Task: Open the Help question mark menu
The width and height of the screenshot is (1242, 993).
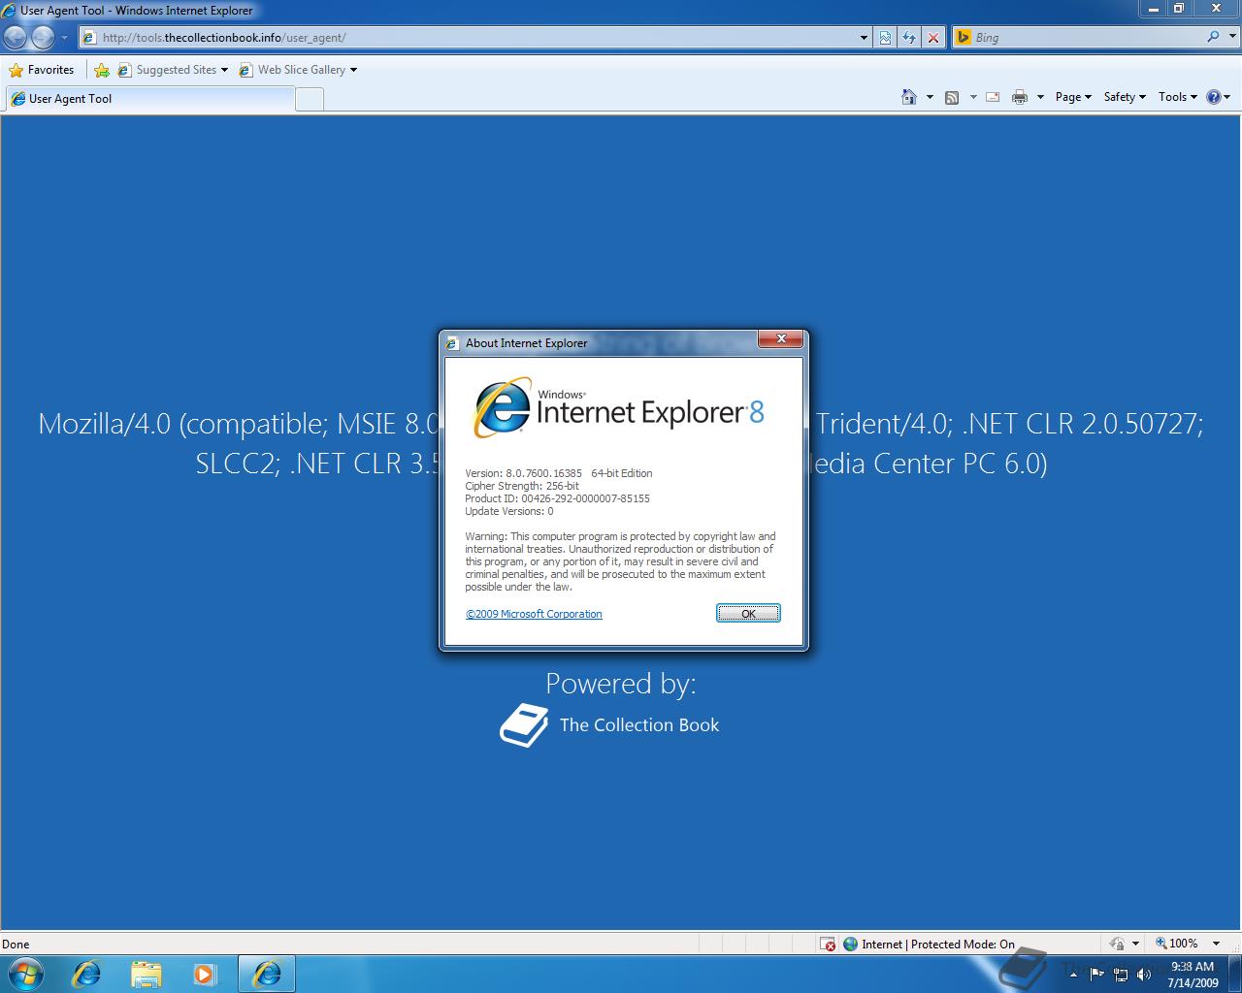Action: pos(1218,97)
